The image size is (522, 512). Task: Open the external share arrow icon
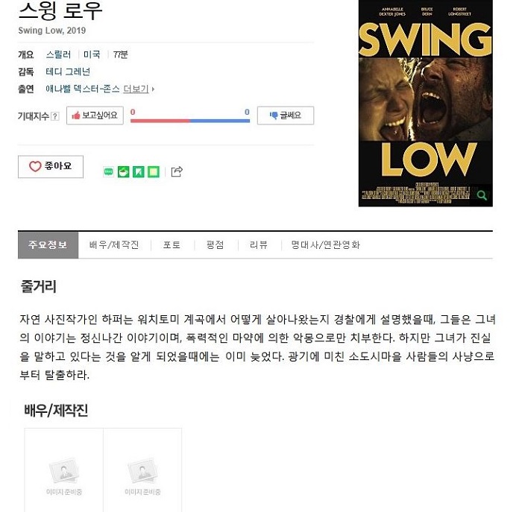click(x=177, y=171)
